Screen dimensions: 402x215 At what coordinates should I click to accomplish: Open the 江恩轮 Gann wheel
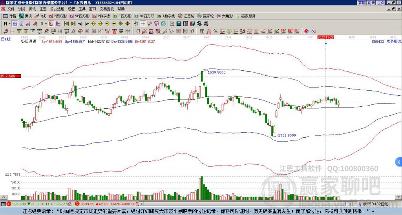[x=186, y=16]
